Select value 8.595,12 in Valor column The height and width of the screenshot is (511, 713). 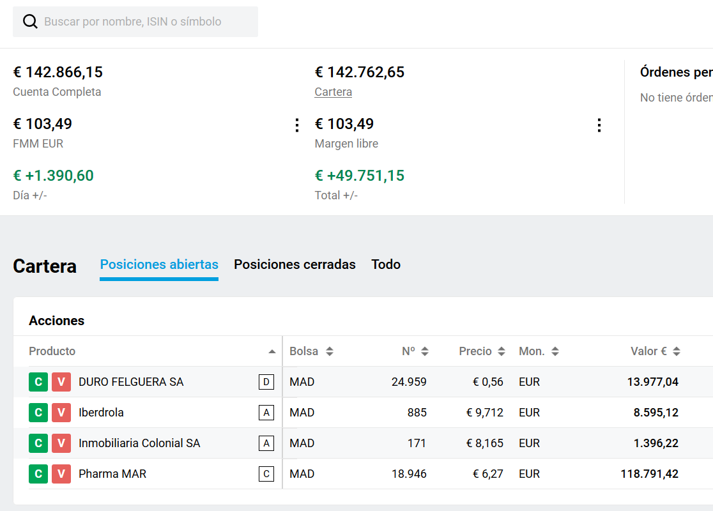(655, 413)
